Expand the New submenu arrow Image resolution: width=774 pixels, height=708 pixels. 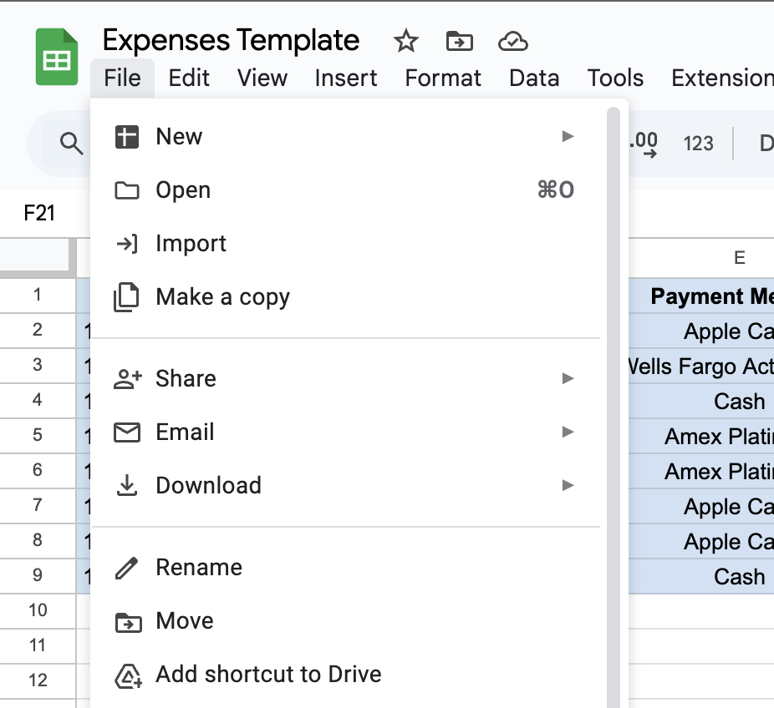568,136
